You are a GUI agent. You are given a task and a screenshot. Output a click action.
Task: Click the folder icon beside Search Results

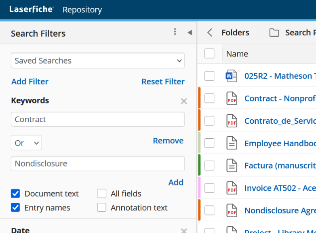pyautogui.click(x=274, y=33)
